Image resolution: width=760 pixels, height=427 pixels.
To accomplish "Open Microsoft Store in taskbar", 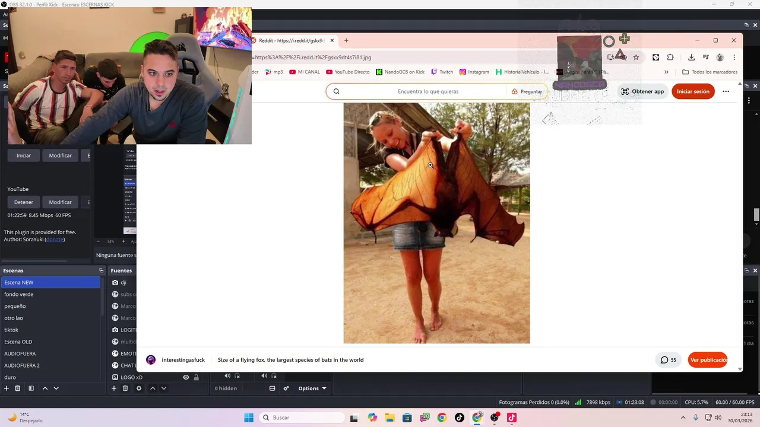I will (407, 418).
